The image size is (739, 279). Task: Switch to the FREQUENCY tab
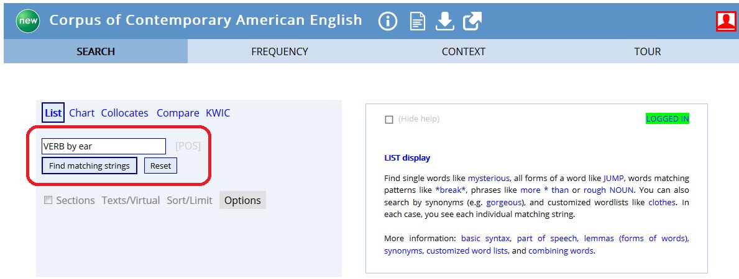(280, 51)
